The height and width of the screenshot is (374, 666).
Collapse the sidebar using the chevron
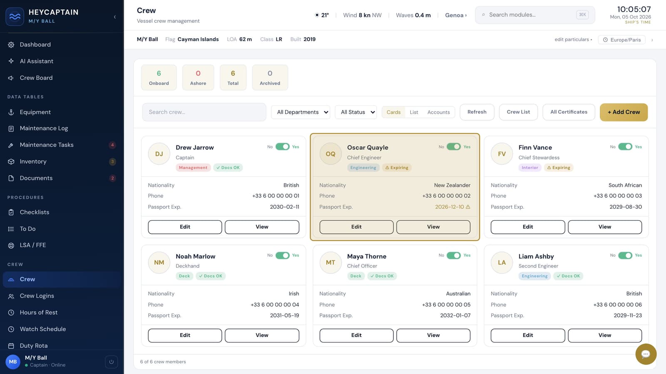click(x=115, y=17)
